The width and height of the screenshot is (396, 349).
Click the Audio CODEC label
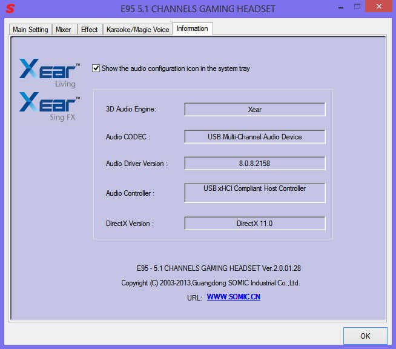[x=128, y=137]
